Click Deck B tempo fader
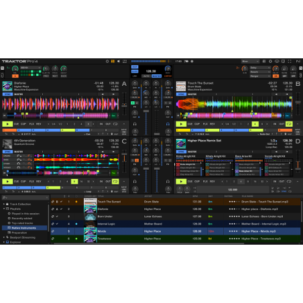This screenshot has height=303, width=303. coord(298,102)
